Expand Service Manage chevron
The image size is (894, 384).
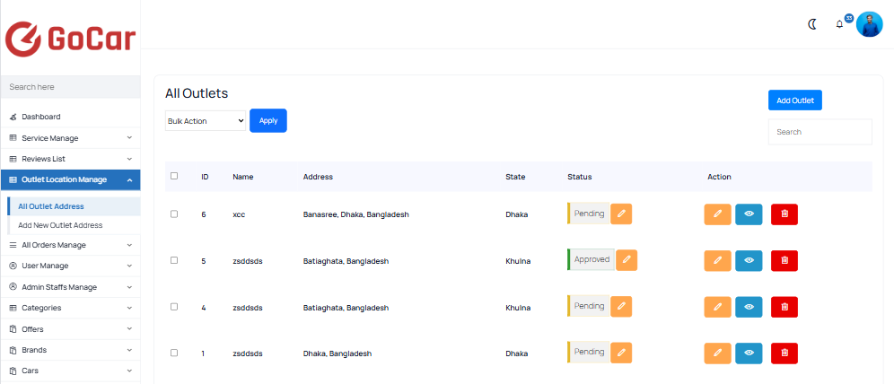(x=129, y=138)
